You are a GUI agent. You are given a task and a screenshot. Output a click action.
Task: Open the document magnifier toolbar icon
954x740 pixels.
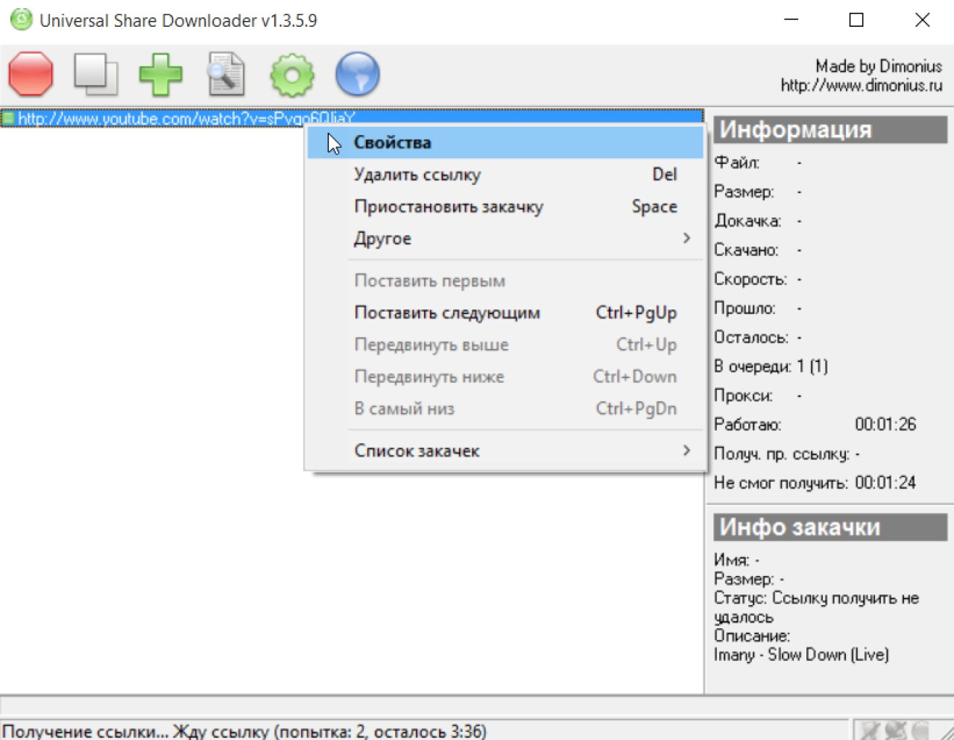click(226, 75)
